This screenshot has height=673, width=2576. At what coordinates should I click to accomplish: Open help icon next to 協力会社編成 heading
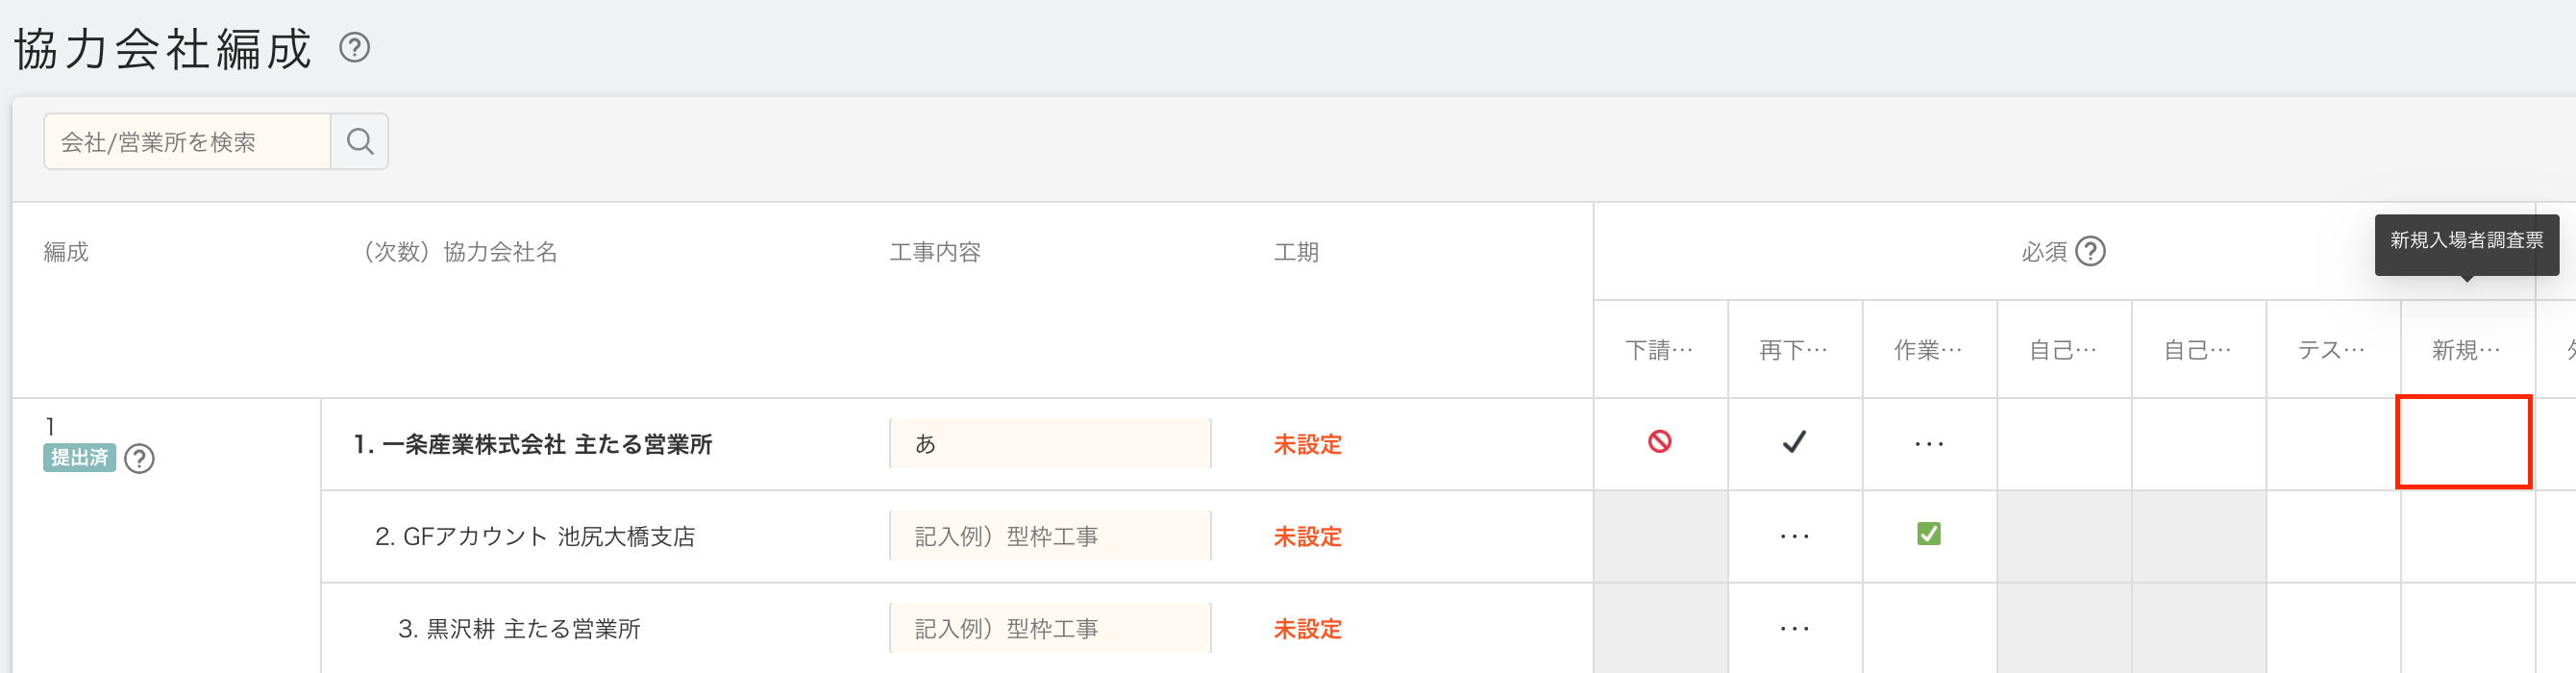[356, 47]
